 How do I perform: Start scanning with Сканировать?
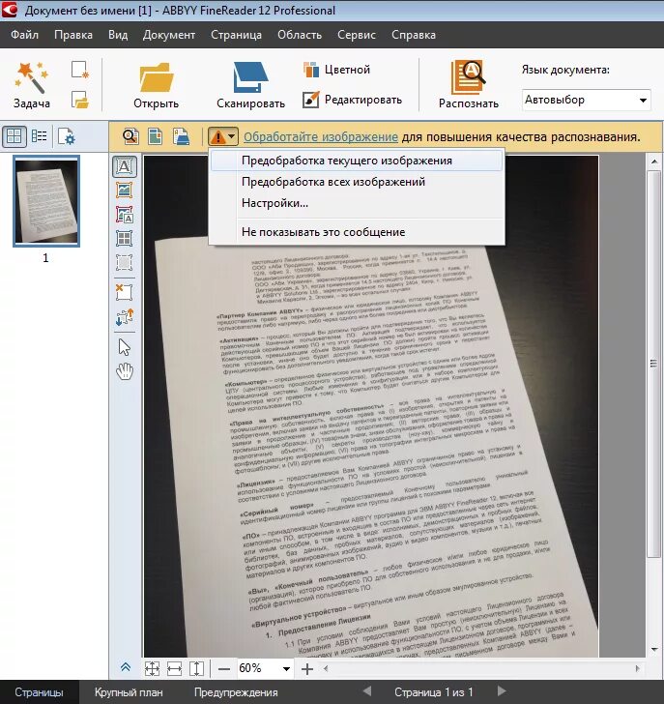[250, 85]
